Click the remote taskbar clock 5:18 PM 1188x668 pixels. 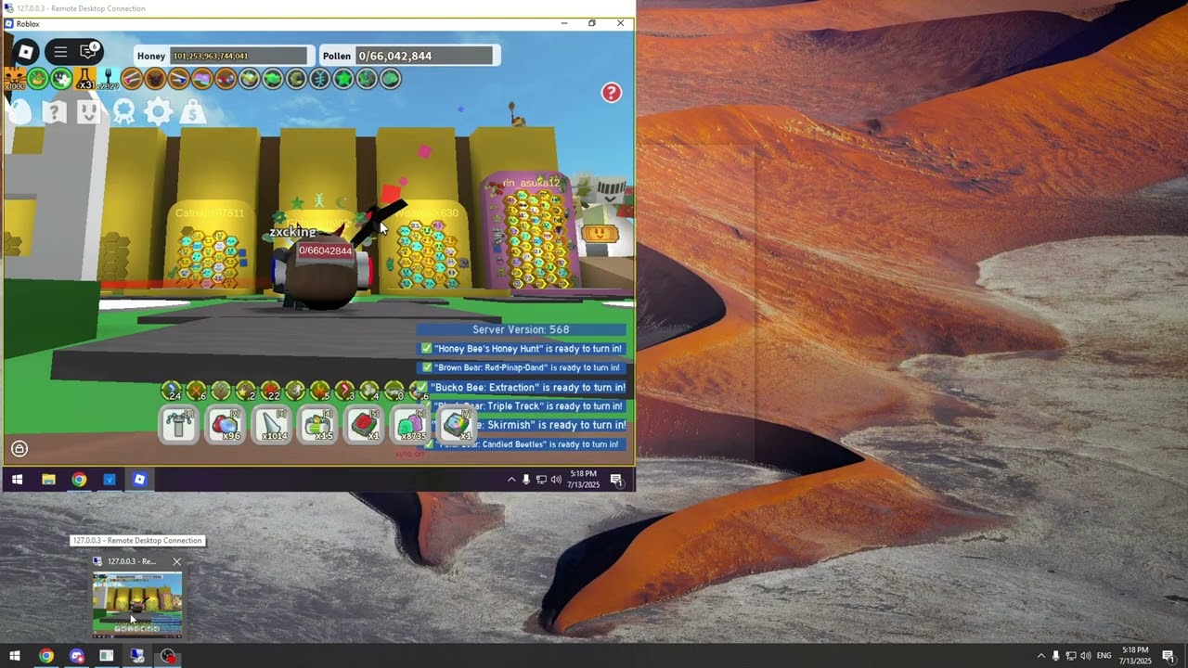tap(584, 480)
